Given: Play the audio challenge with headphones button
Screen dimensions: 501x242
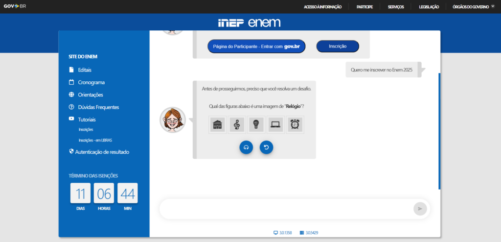Looking at the screenshot, I should 246,147.
